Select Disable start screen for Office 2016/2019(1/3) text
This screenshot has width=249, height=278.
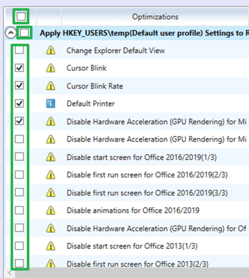142,157
